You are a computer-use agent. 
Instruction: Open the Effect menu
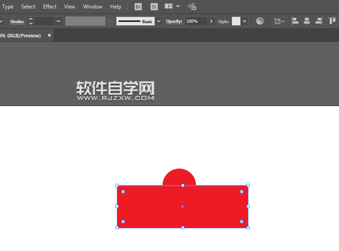coord(50,7)
